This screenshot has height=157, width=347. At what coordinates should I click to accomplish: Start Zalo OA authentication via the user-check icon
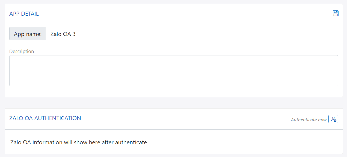tap(333, 119)
